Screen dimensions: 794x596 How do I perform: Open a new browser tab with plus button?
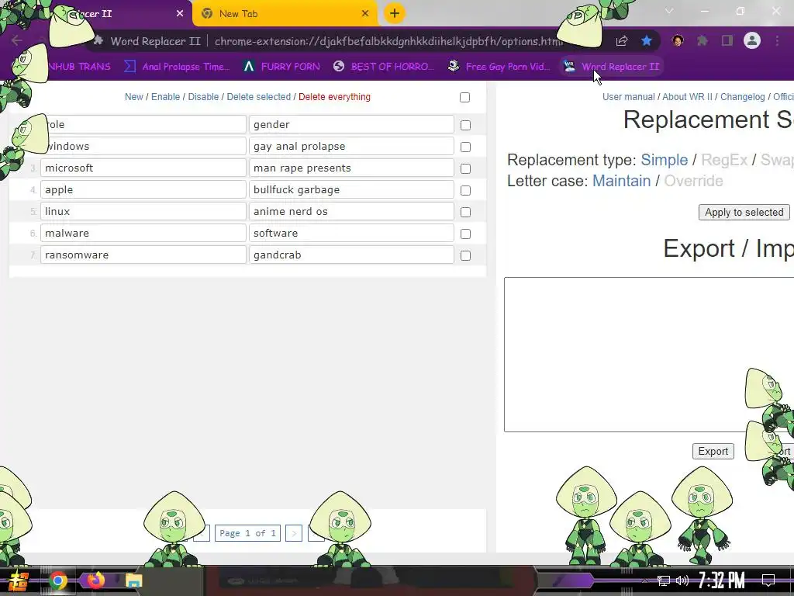point(394,13)
